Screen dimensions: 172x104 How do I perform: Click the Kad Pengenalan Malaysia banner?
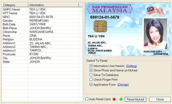click(x=110, y=9)
